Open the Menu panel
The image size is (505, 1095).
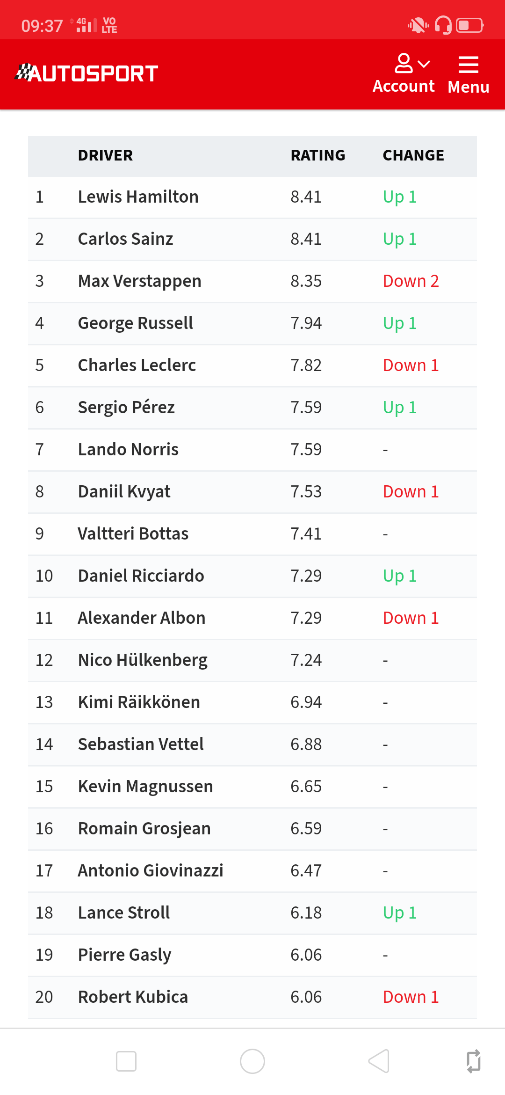tap(468, 75)
